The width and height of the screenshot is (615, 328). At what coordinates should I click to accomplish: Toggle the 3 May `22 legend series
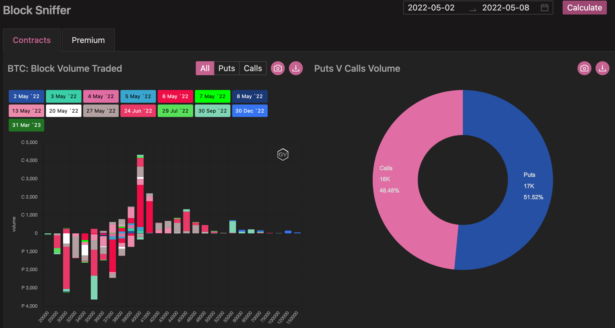coord(64,96)
